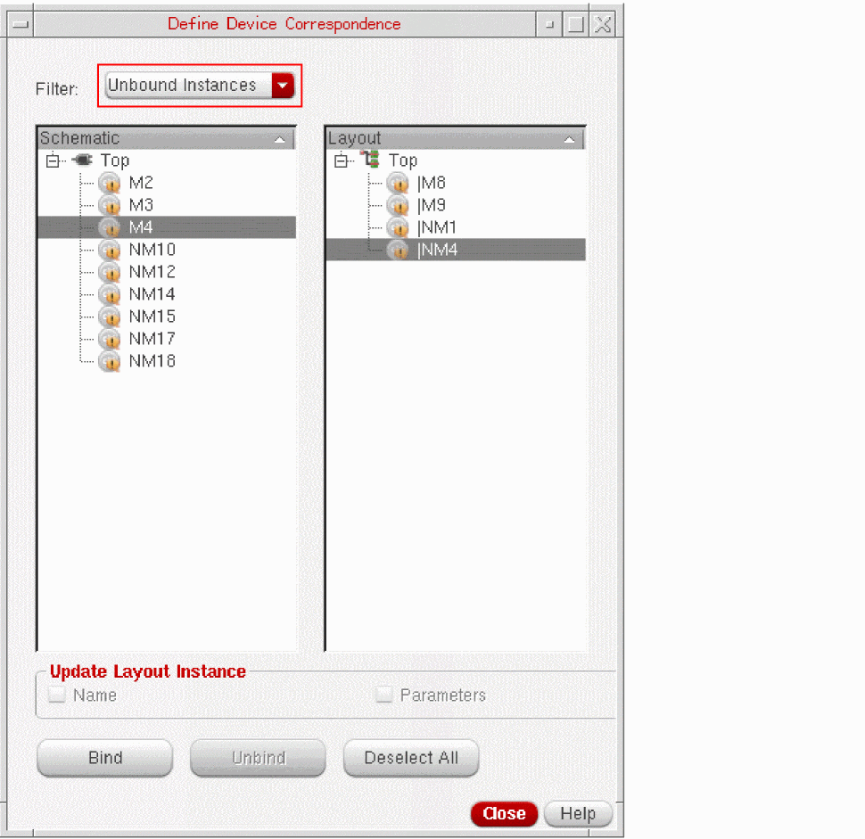The height and width of the screenshot is (839, 865).
Task: Click the warning icon next to NM10
Action: click(109, 250)
